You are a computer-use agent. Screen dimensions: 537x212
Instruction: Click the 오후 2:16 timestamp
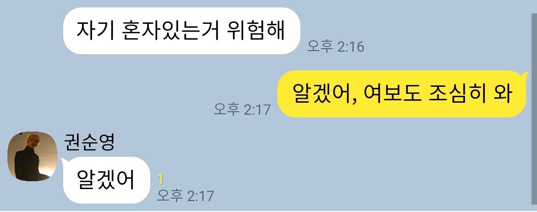pyautogui.click(x=335, y=47)
